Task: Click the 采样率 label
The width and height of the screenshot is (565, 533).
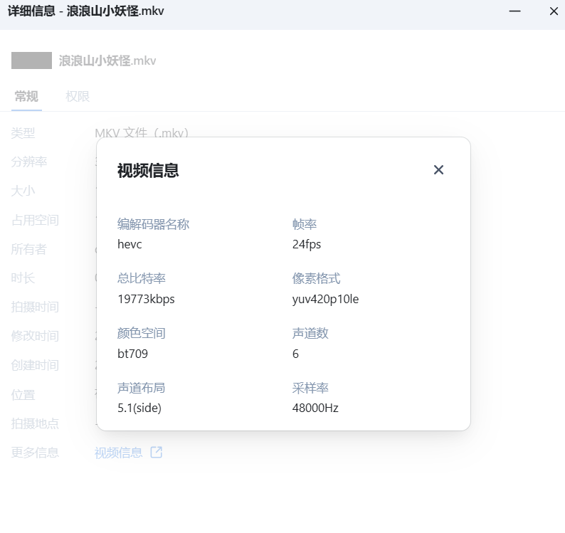Action: [x=310, y=388]
